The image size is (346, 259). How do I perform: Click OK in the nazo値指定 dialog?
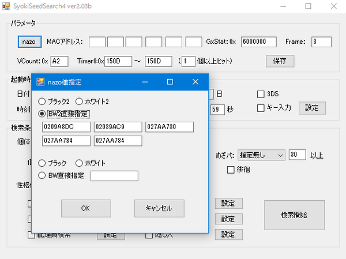coord(86,208)
